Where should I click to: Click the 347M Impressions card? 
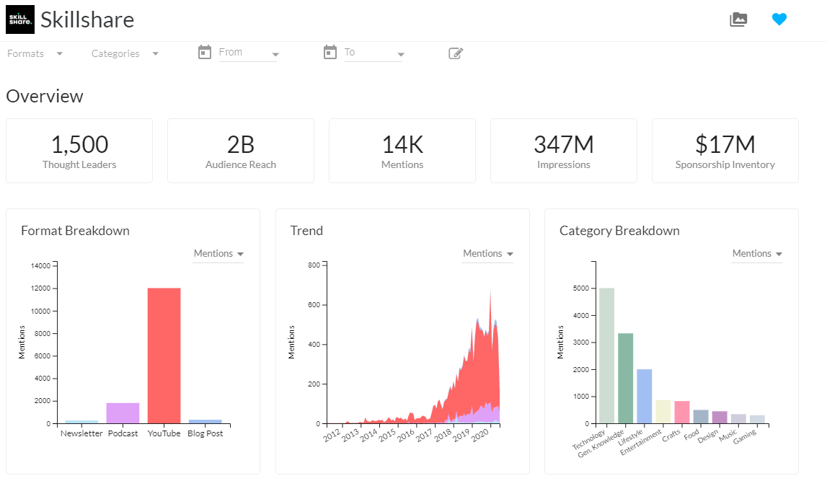(564, 151)
